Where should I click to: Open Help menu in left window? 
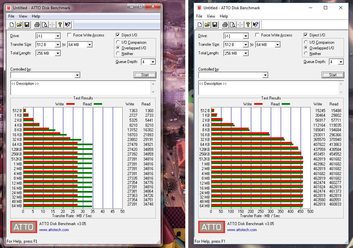pos(36,16)
